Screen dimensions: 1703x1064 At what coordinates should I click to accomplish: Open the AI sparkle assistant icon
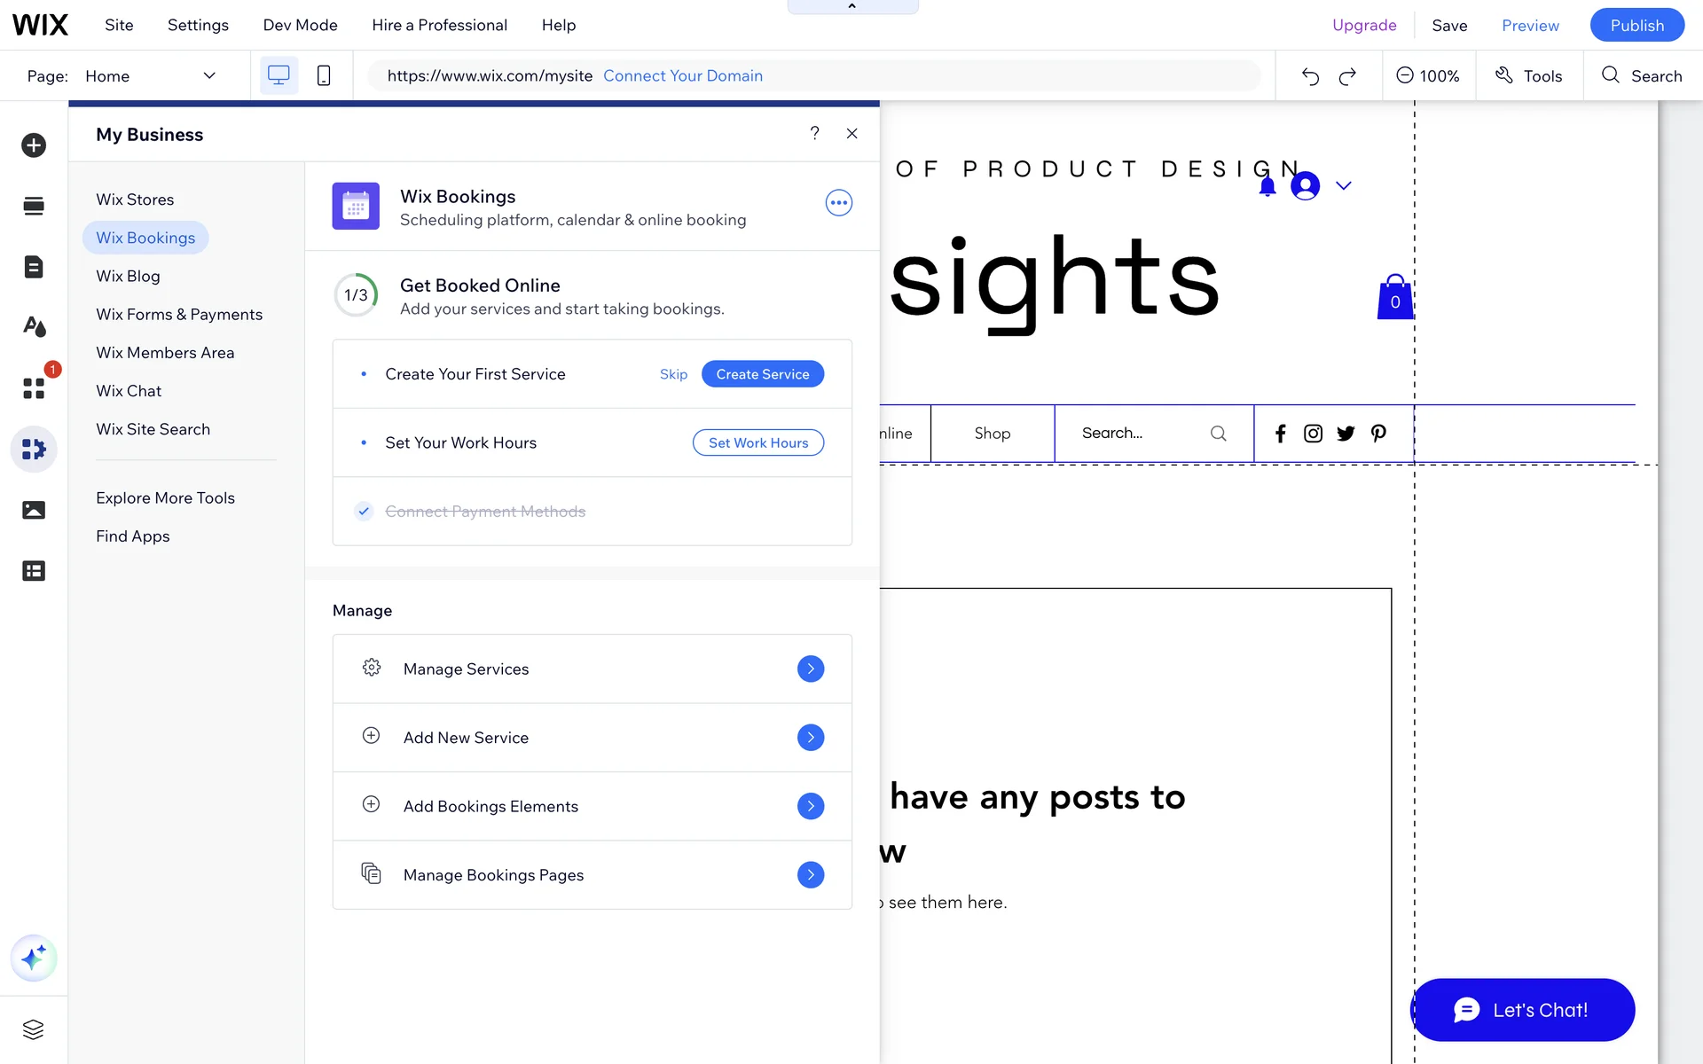point(34,958)
